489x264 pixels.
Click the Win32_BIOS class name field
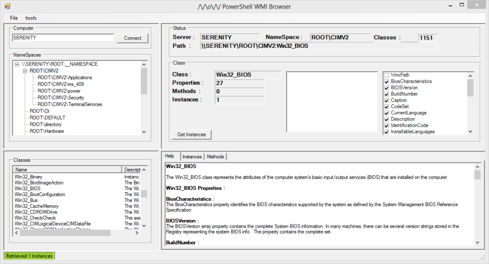(248, 75)
